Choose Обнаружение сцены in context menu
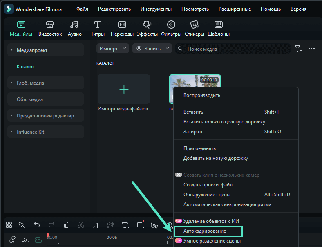 click(x=236, y=195)
